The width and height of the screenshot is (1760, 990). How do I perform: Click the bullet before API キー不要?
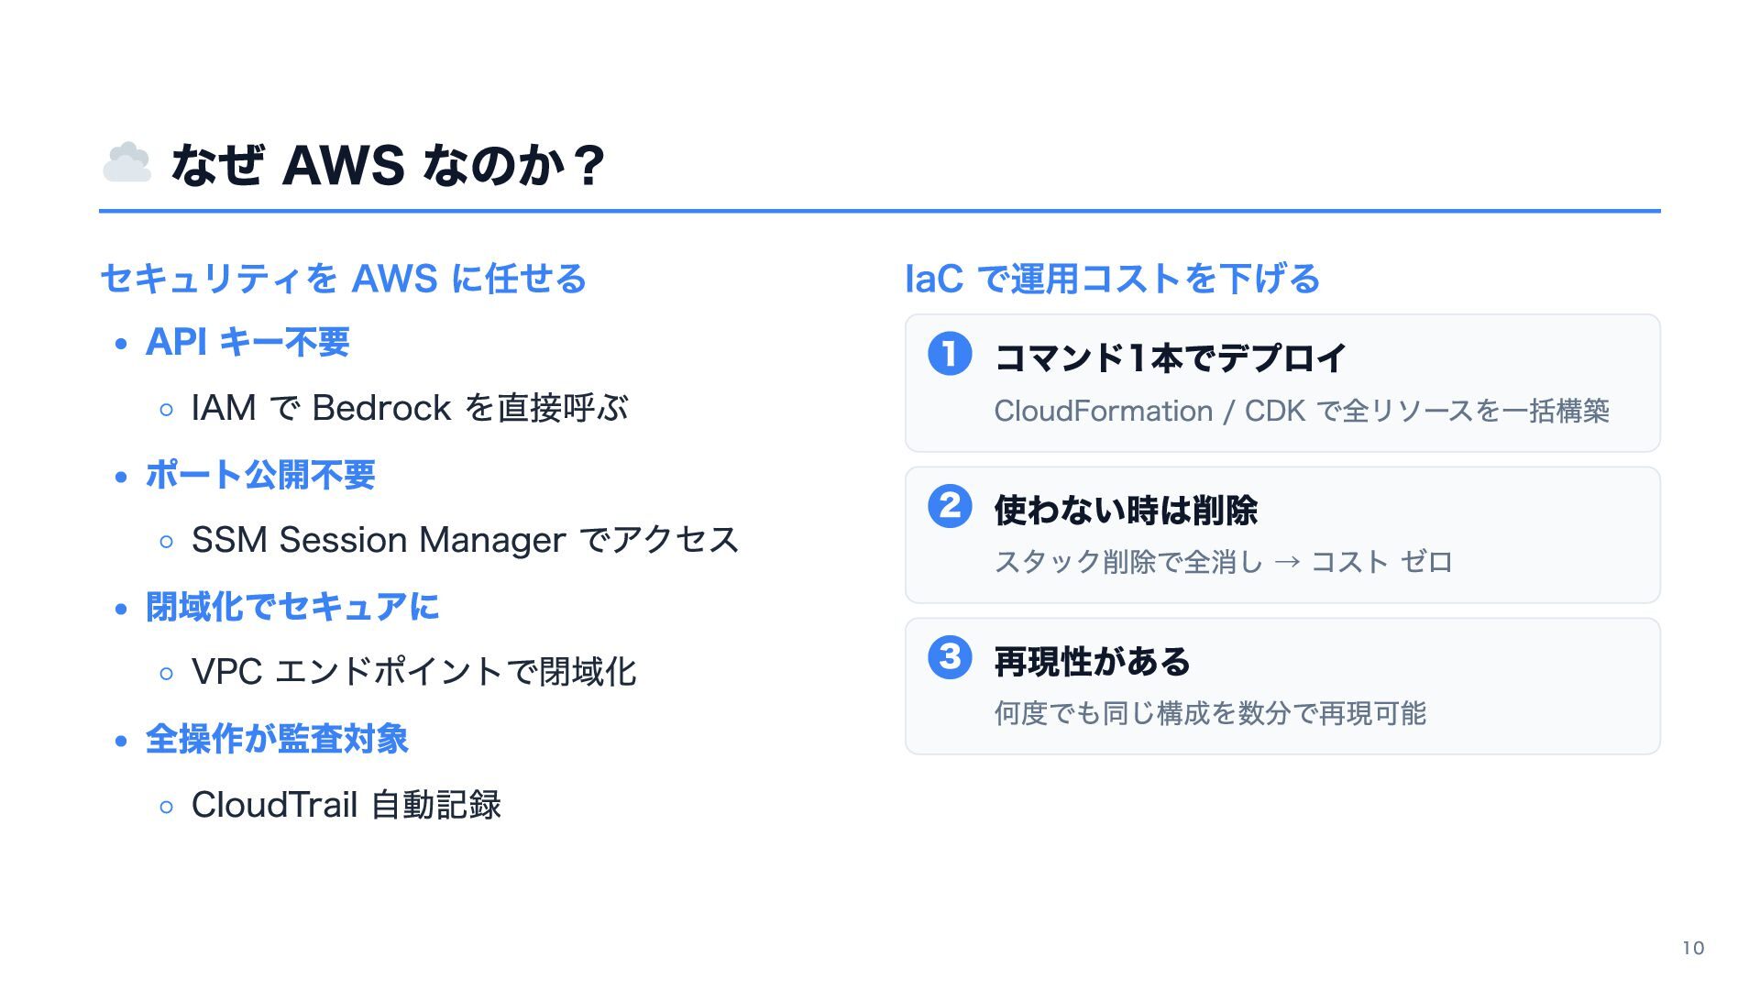tap(121, 345)
